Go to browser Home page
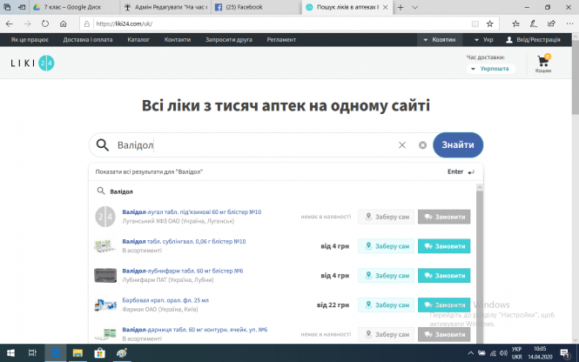This screenshot has width=579, height=362. (64, 23)
